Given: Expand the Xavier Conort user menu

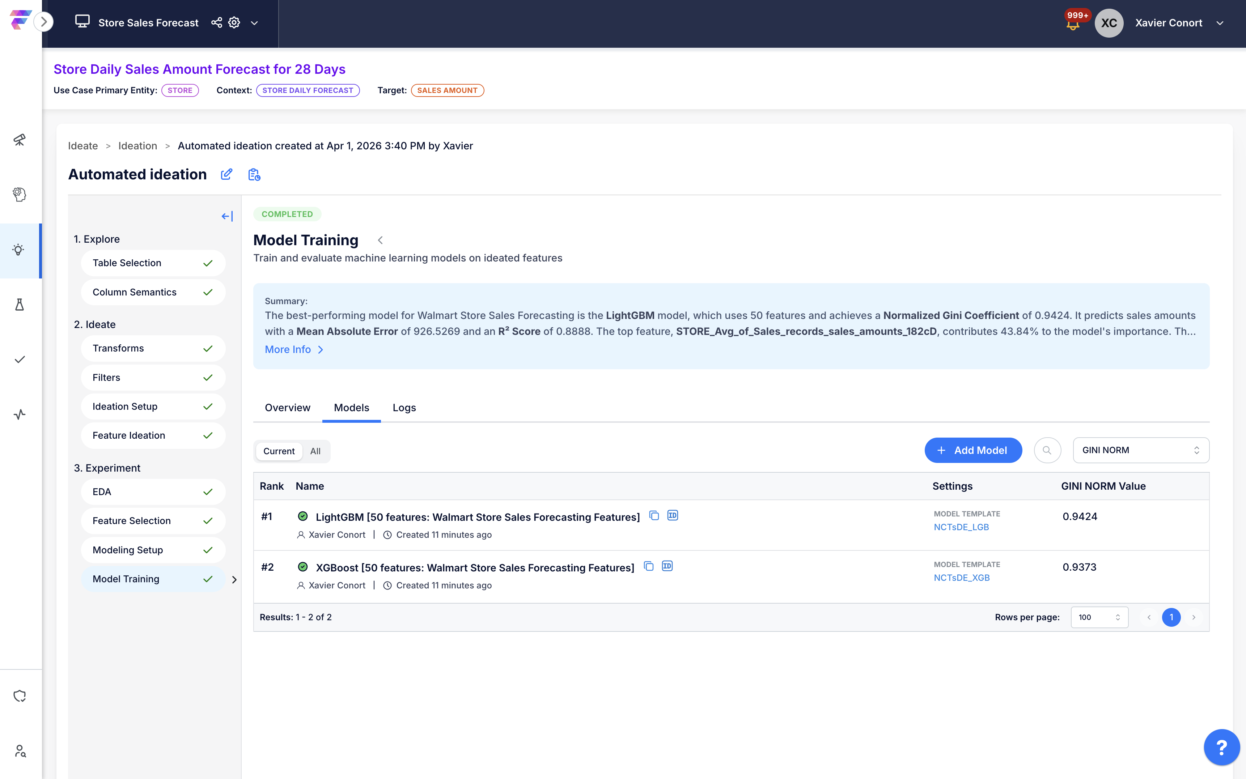Looking at the screenshot, I should coord(1219,23).
